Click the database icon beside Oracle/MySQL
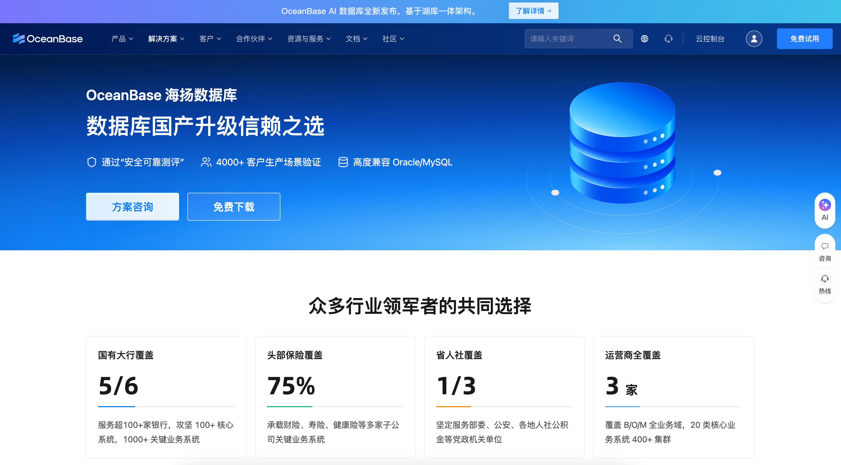The width and height of the screenshot is (841, 465). point(343,162)
